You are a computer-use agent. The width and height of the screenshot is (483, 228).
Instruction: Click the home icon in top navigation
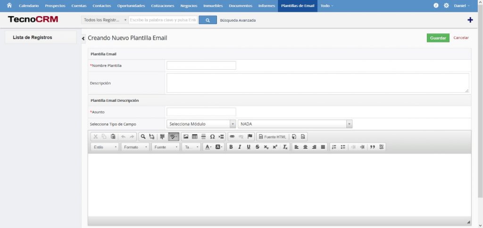[9, 5]
